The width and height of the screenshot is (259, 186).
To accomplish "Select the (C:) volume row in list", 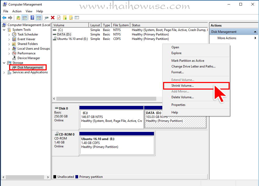I will (130, 30).
